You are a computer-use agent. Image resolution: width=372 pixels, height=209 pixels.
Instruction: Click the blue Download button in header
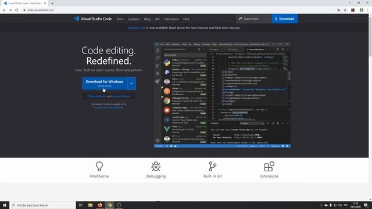click(284, 19)
